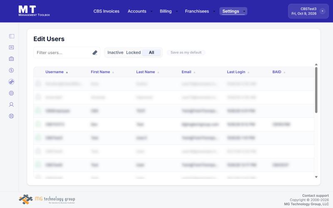Open the Billing menu
333x208 pixels.
click(x=166, y=11)
